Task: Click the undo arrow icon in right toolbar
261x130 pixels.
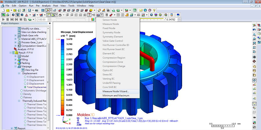Action: (254, 30)
